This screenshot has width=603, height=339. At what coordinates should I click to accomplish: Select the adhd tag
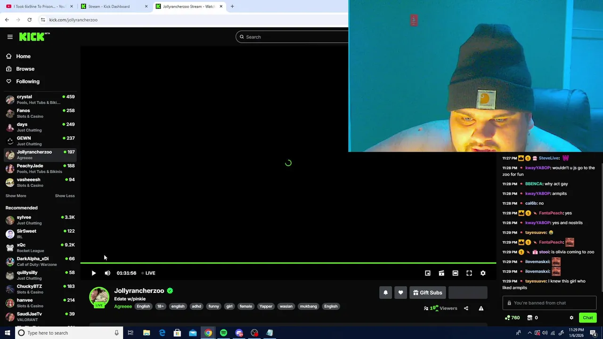(x=196, y=307)
